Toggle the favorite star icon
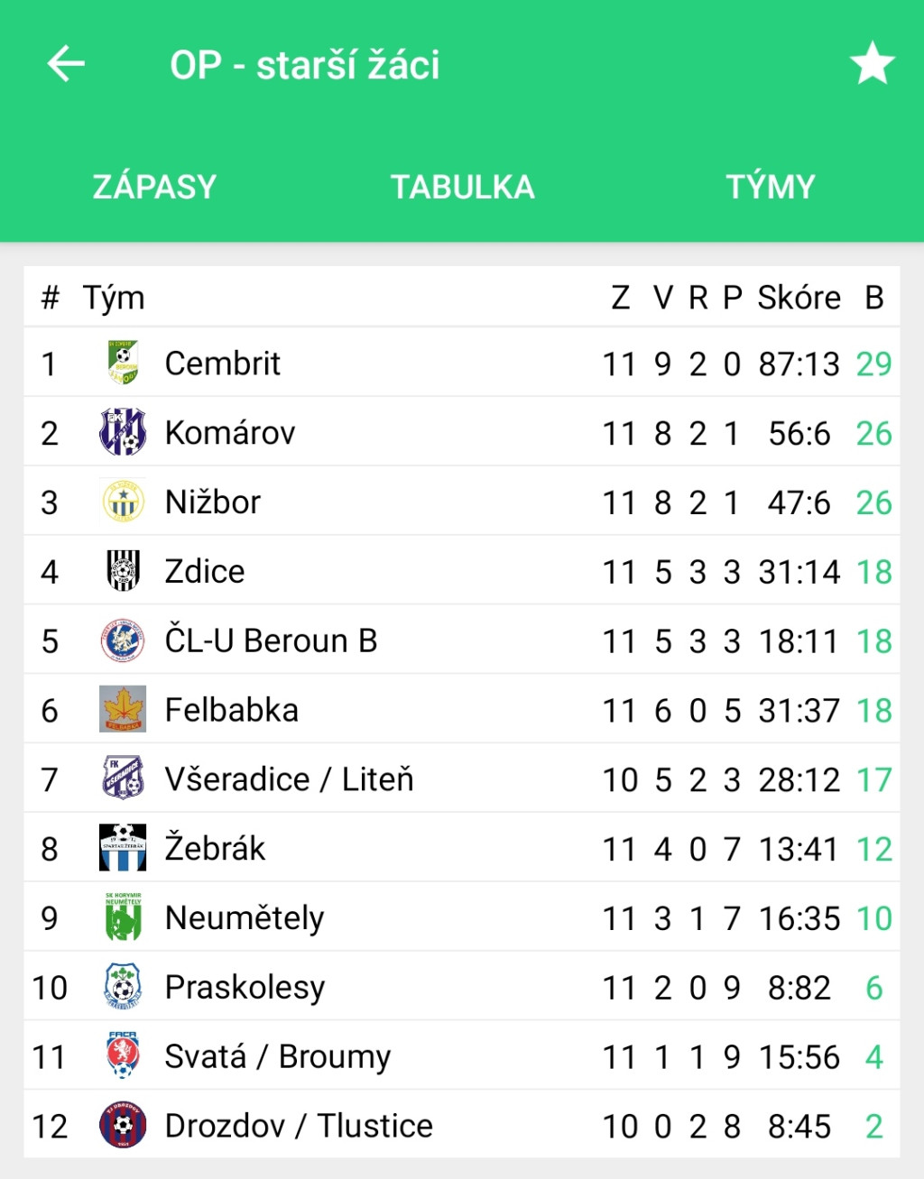This screenshot has height=1179, width=924. coord(872,64)
